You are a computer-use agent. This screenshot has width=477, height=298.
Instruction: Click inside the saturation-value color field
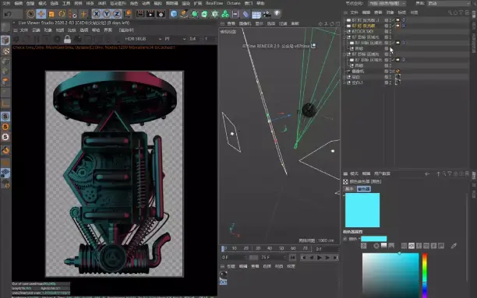pos(390,275)
